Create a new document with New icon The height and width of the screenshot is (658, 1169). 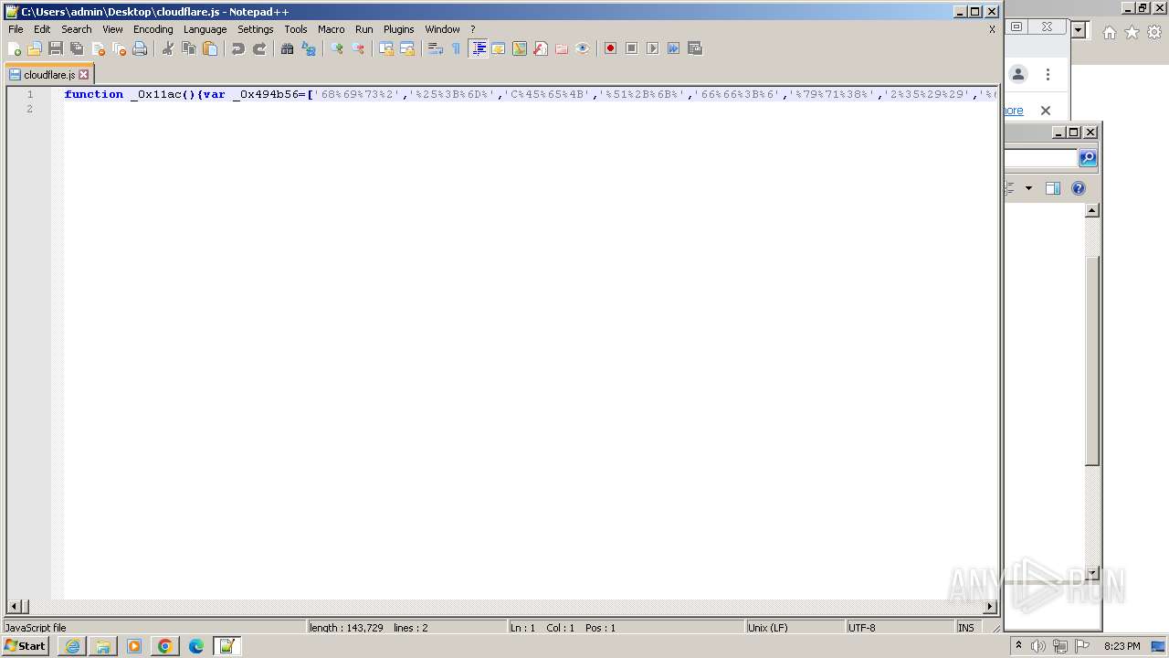pos(14,48)
